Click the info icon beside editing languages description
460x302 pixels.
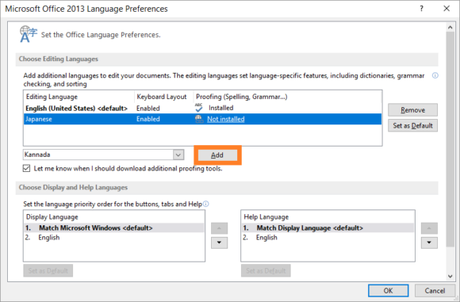pos(435,75)
